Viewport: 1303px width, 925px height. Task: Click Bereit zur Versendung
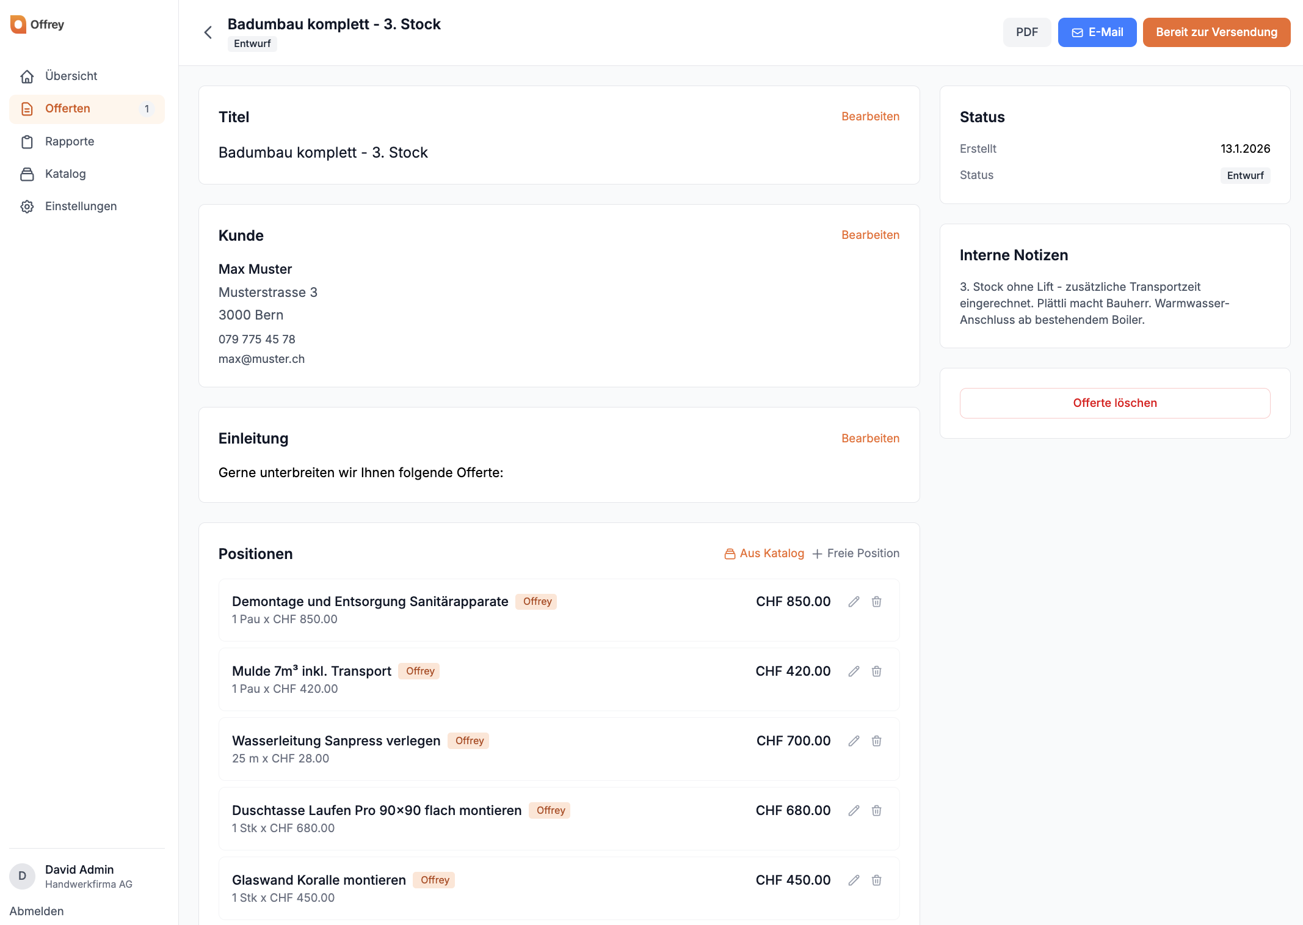1216,32
